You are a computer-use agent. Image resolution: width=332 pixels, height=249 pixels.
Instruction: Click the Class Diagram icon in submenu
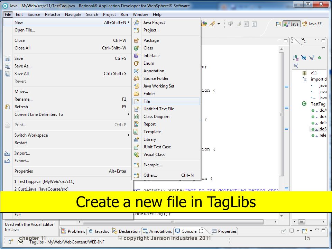point(136,117)
